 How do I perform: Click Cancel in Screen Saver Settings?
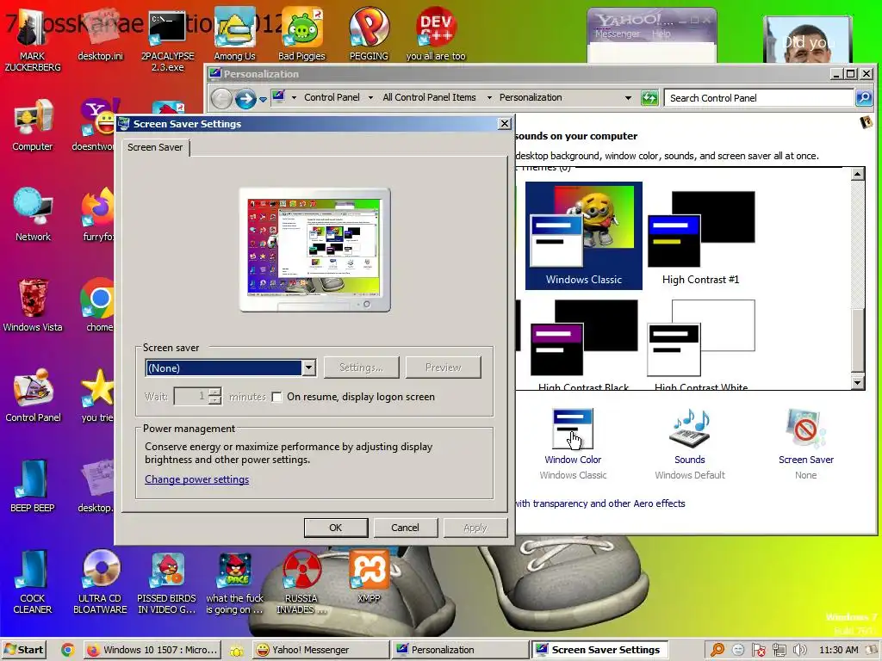coord(405,528)
